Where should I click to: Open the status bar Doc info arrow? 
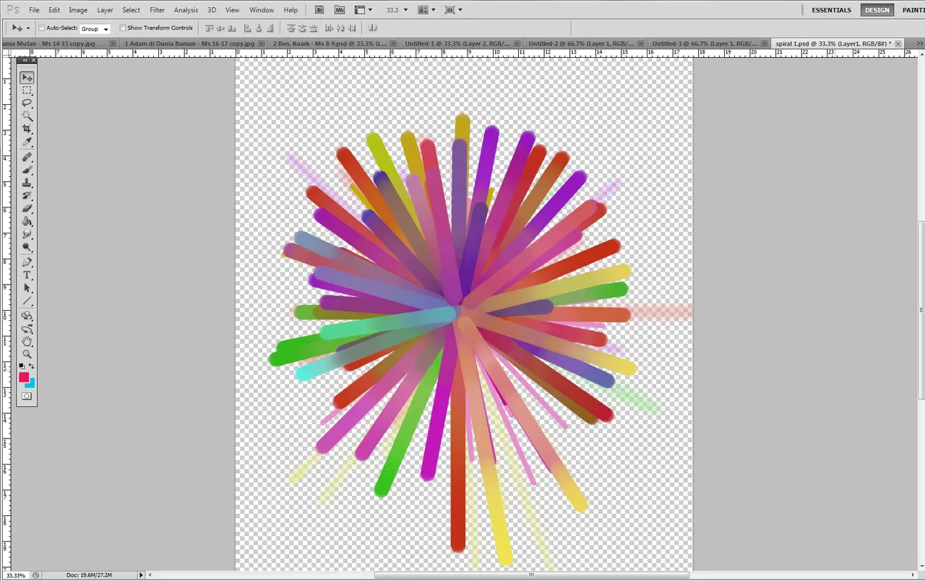(141, 575)
